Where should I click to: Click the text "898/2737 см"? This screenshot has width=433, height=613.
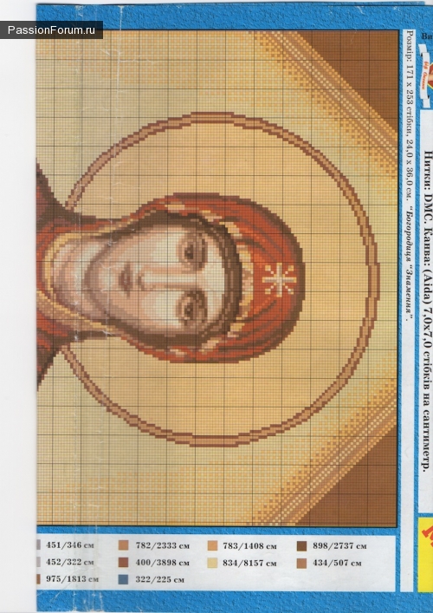coord(339,545)
